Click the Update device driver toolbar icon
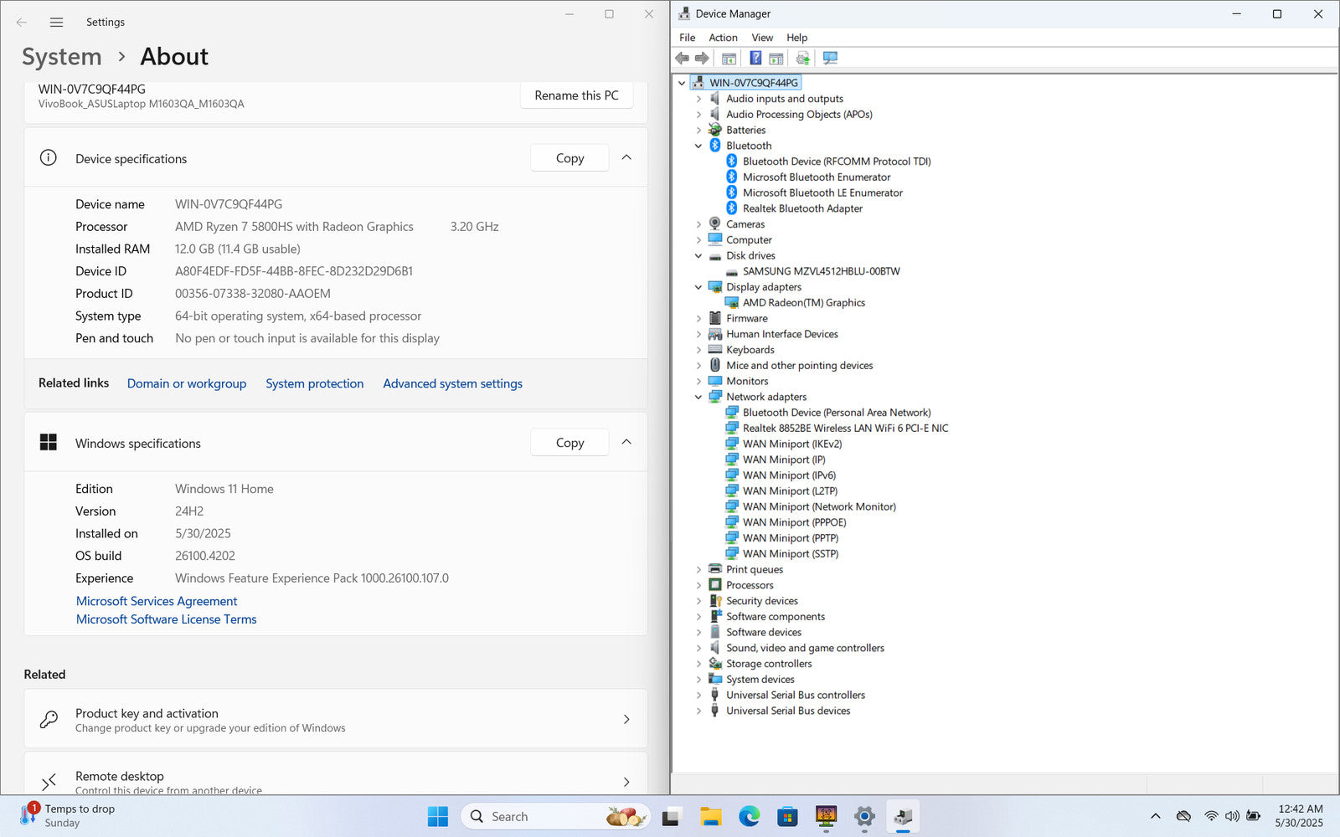 pos(802,58)
